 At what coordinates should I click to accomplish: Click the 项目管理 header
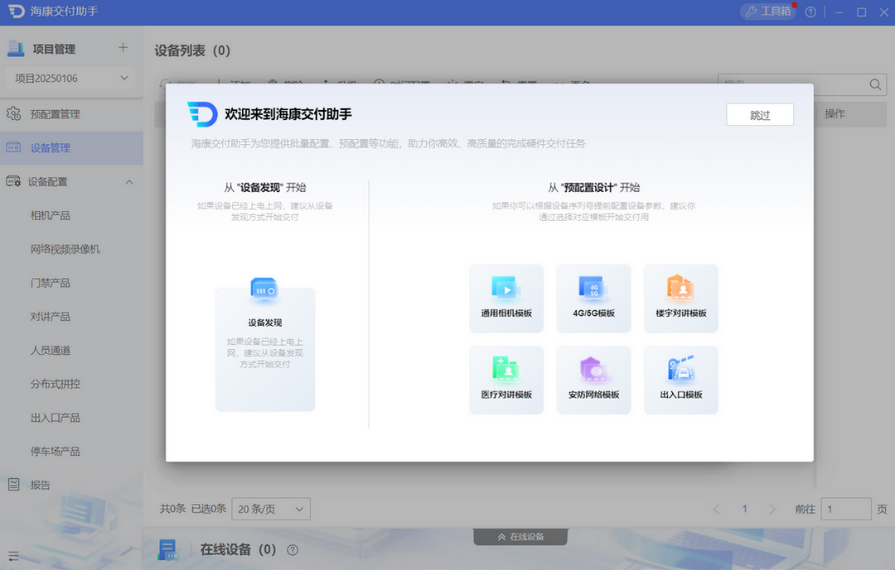54,49
